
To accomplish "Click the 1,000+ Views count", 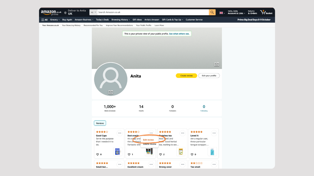I will (110, 108).
